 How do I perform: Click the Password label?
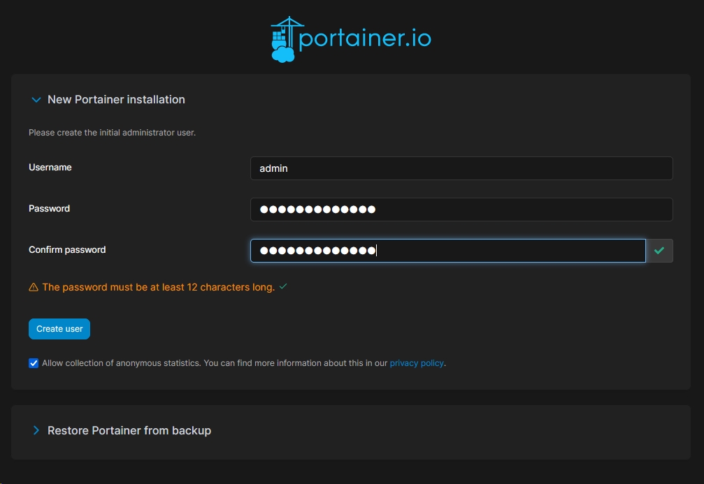(50, 209)
